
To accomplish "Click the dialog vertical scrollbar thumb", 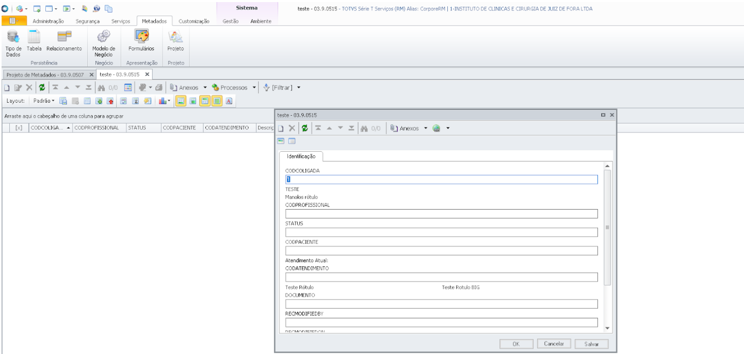I will 607,227.
